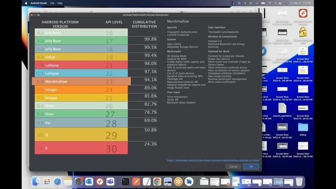336x189 pixels.
Task: Open the orange circular app in Dock
Action: pos(178,182)
